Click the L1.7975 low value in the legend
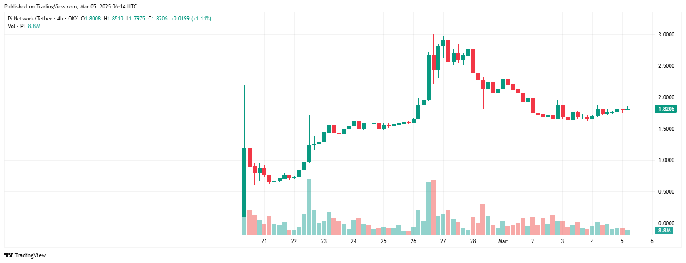Image resolution: width=686 pixels, height=263 pixels. [137, 19]
